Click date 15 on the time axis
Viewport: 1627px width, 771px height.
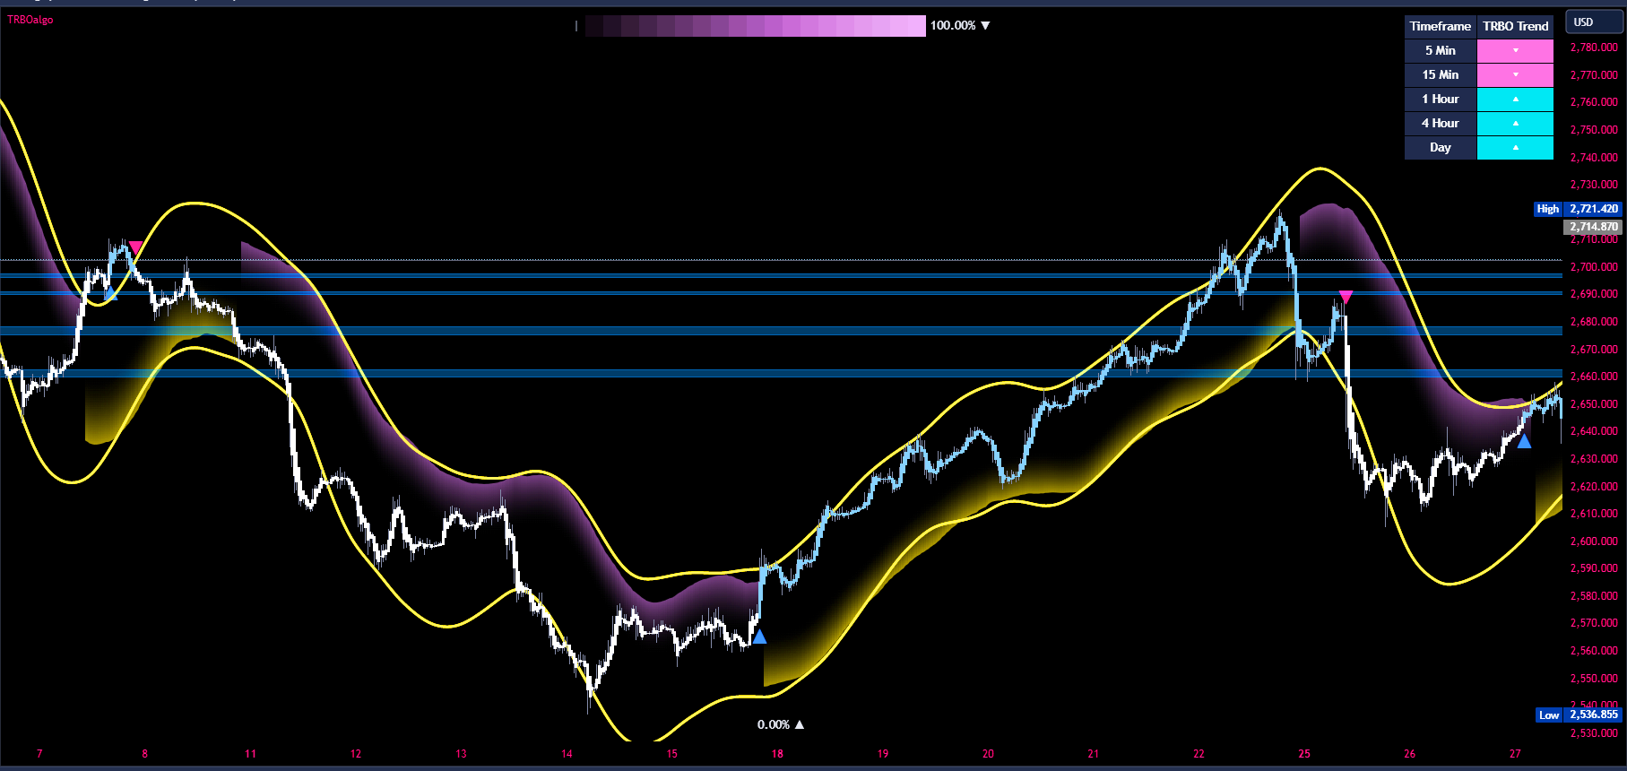pos(671,754)
